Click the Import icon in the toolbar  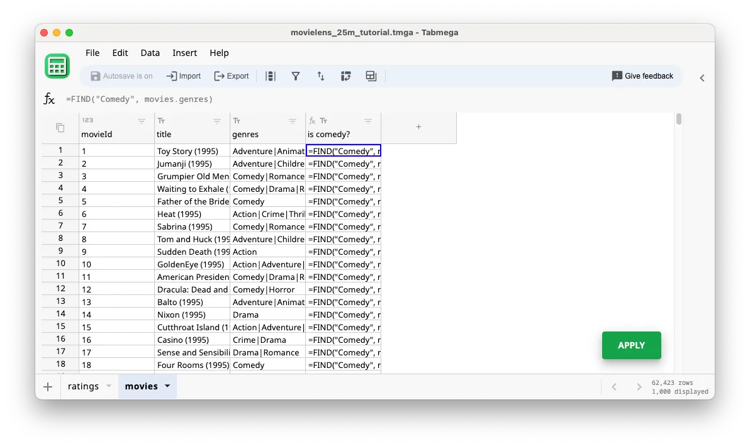(183, 75)
